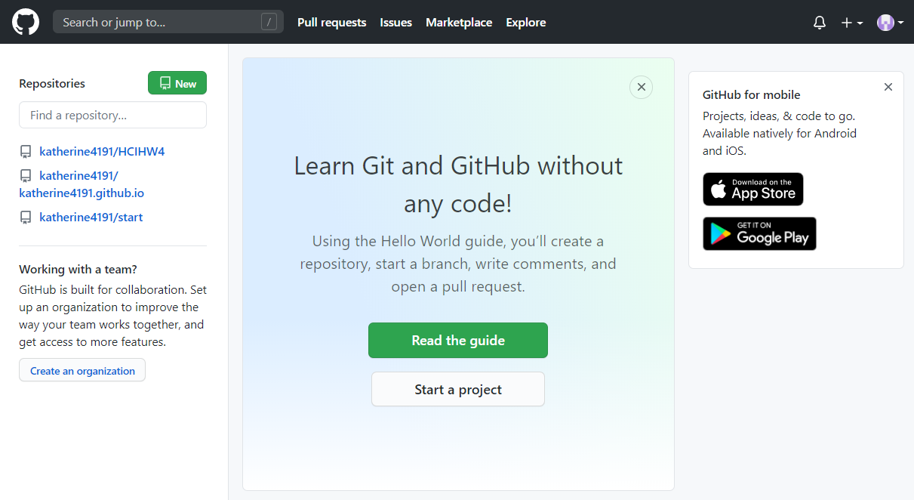The image size is (914, 500).
Task: Click the GitHub for mobile title
Action: point(752,94)
